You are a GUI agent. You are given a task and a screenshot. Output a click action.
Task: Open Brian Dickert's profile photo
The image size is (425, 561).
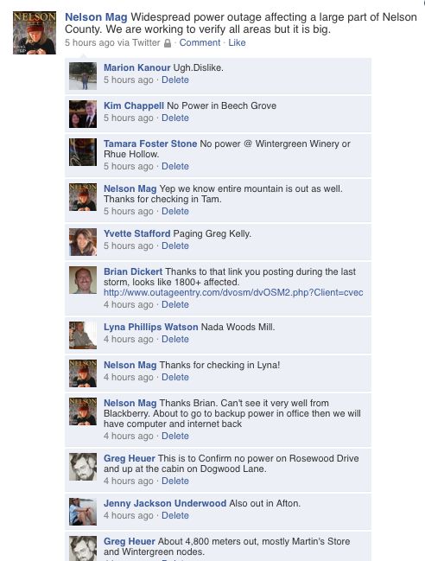83,280
